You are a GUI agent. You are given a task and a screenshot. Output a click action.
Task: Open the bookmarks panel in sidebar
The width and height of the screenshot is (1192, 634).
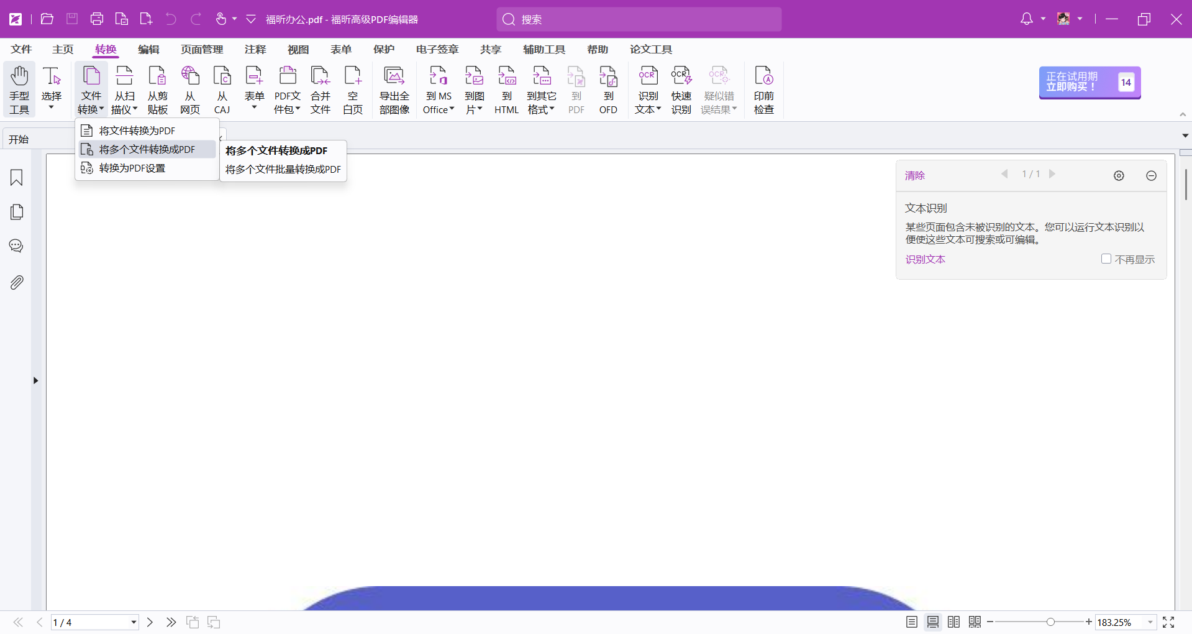point(17,178)
